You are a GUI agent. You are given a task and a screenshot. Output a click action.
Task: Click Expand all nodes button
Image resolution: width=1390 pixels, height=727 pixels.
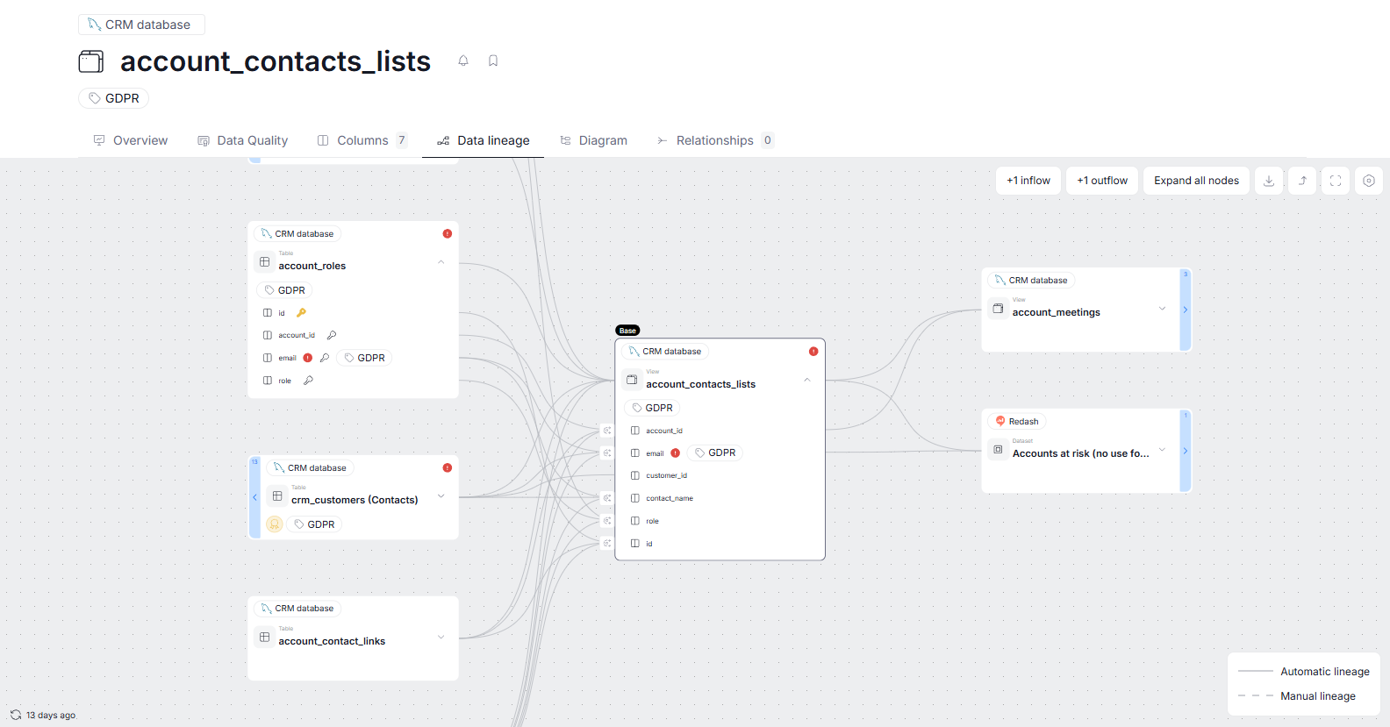(x=1196, y=181)
